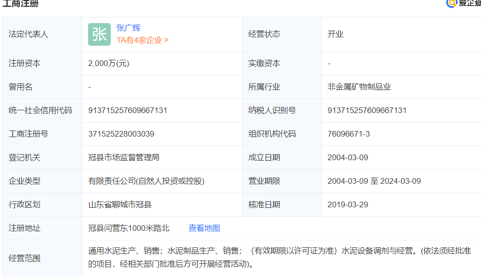Click the 爱企查 logo icon
Image resolution: width=481 pixels, height=277 pixels.
click(452, 3)
